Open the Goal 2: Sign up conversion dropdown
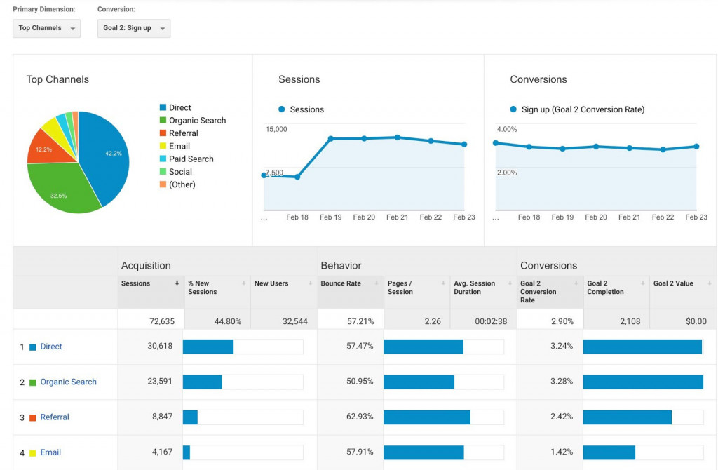Viewport: 718px width, 470px height. (133, 29)
